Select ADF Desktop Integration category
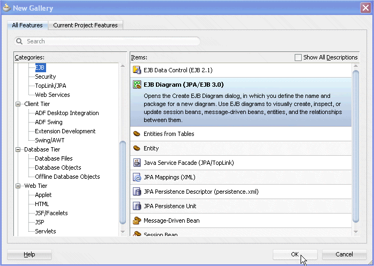The height and width of the screenshot is (266, 374). pyautogui.click(x=67, y=113)
